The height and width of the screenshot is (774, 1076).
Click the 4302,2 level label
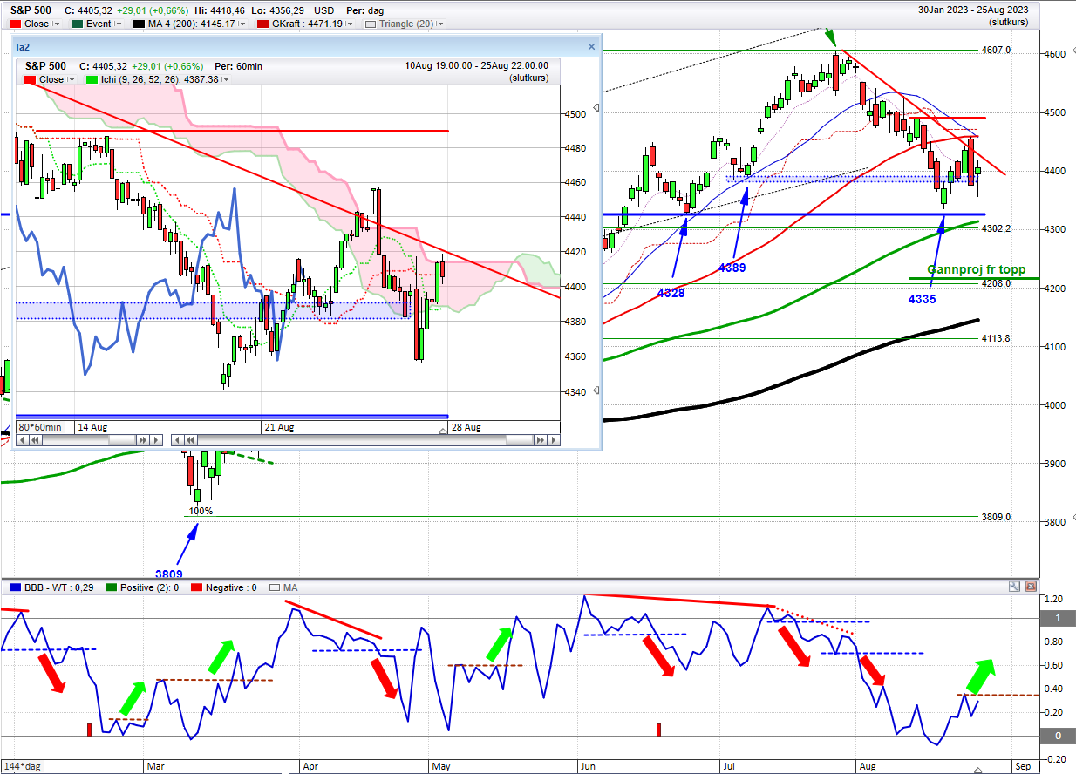click(x=996, y=228)
